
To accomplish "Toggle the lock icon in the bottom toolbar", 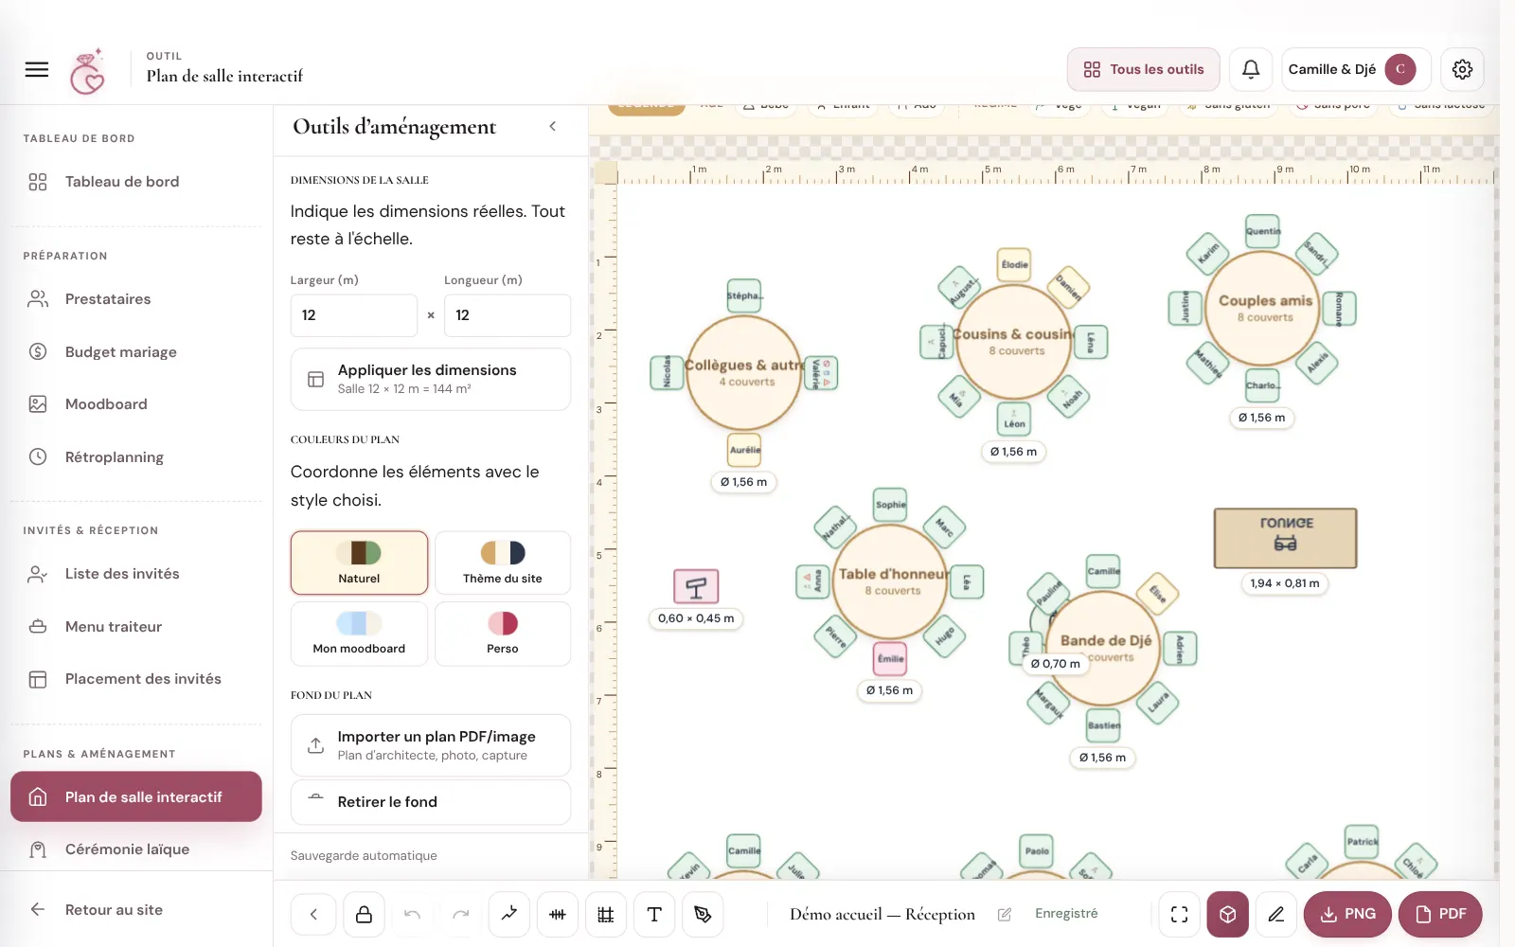I will click(x=364, y=914).
